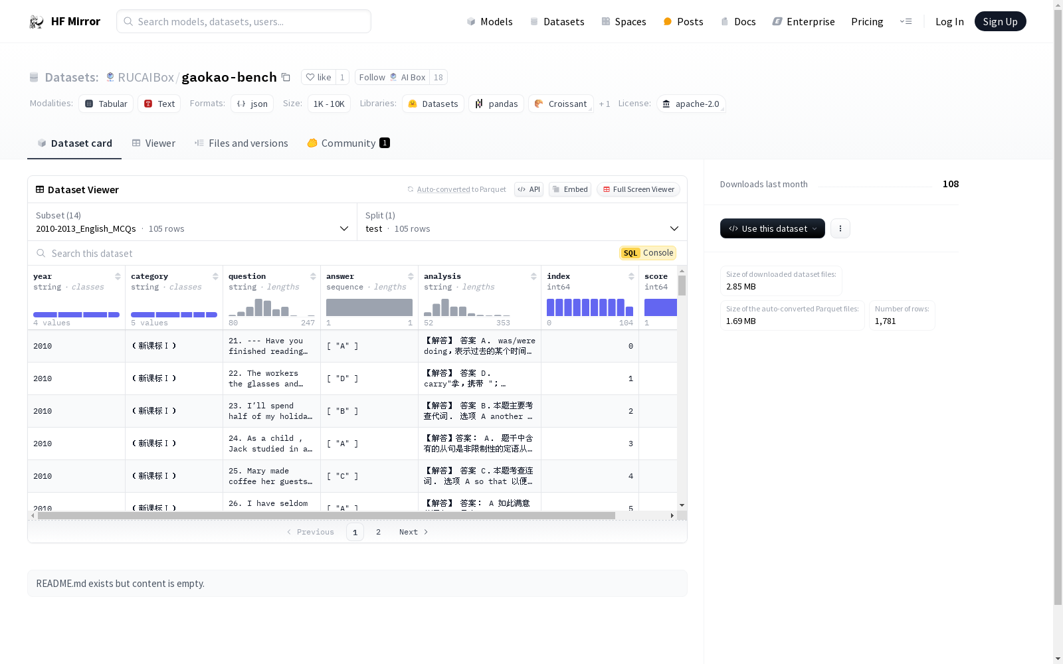The width and height of the screenshot is (1063, 664).
Task: Click the Embed button
Action: coord(569,189)
